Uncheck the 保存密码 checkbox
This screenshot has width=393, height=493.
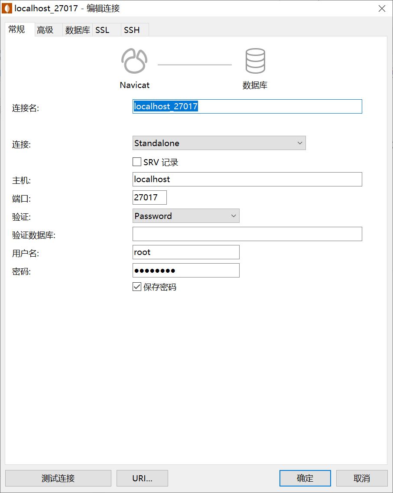point(136,287)
